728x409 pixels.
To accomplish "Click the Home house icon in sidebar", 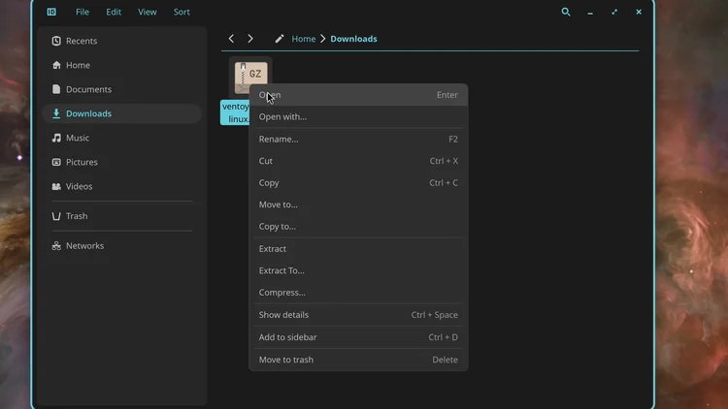I will tap(56, 65).
